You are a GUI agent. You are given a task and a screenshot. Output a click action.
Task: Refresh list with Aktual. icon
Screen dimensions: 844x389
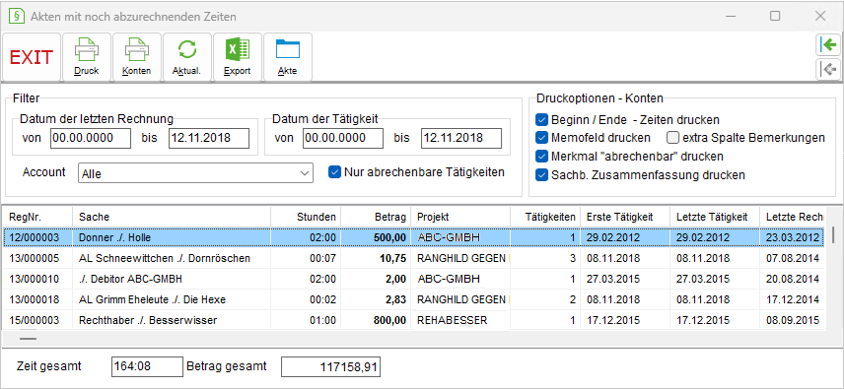pyautogui.click(x=186, y=57)
